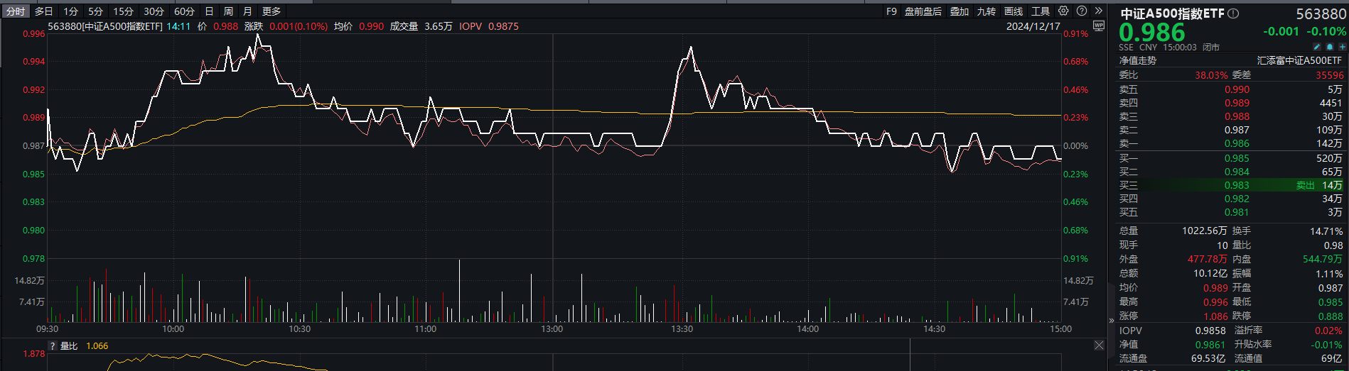
Task: Switch to the 日 daily chart tab
Action: pos(209,11)
